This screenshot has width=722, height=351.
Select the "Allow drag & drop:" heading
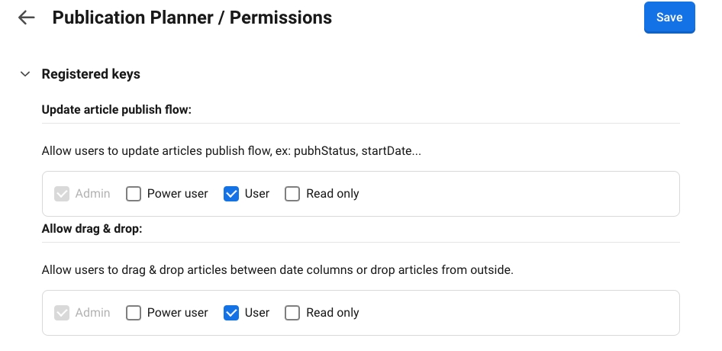click(x=92, y=229)
